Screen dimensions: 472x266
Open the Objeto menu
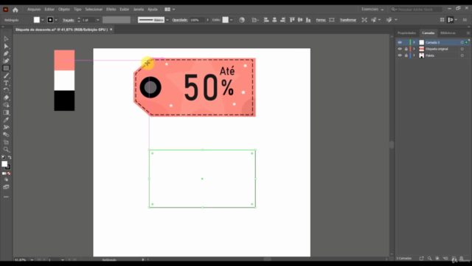(64, 10)
